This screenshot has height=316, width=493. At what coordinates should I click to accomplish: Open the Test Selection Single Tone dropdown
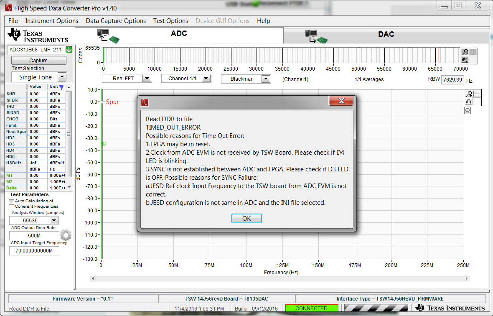pos(62,77)
